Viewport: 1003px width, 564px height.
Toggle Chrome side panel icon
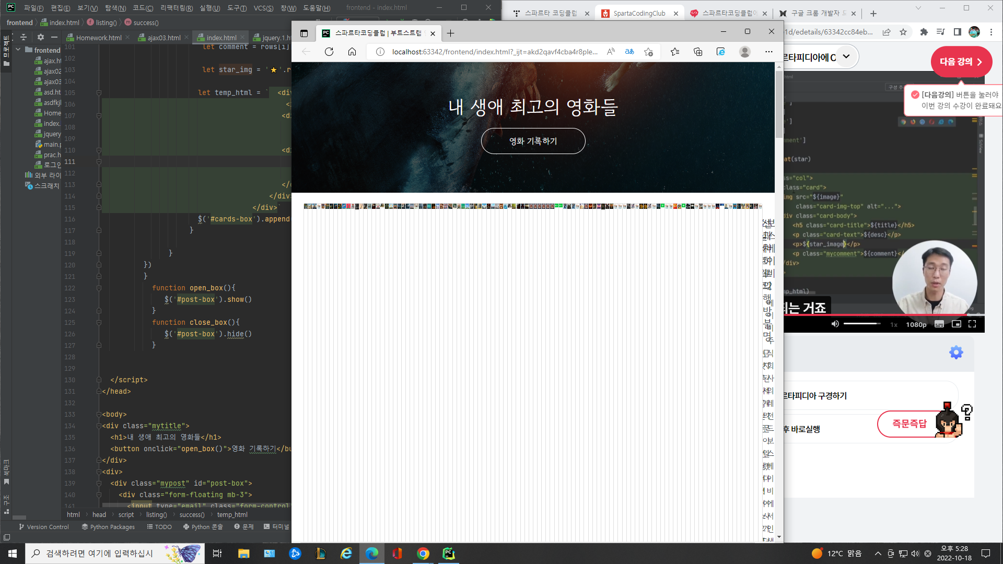(957, 32)
